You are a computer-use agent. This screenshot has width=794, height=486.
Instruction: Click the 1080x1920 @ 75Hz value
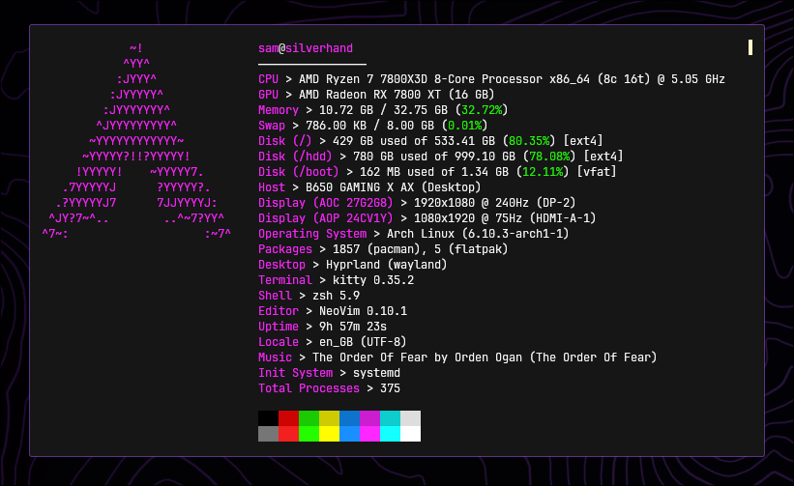click(x=468, y=218)
